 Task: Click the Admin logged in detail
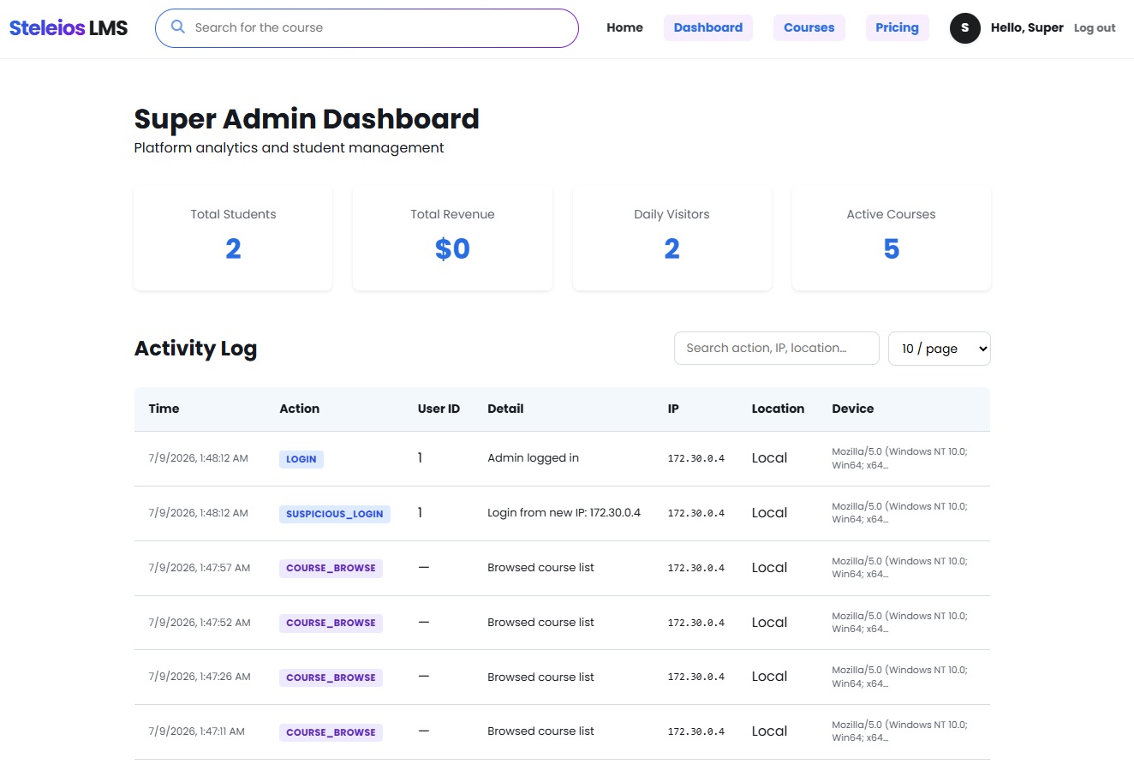coord(533,458)
